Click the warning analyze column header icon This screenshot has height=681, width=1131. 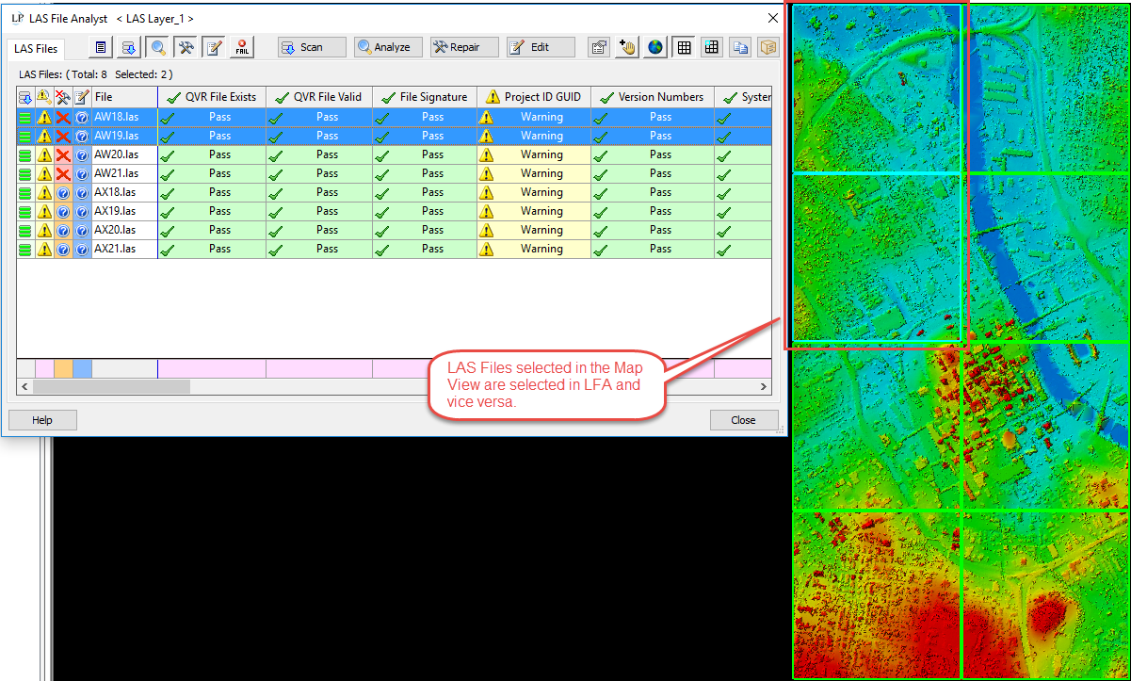coord(44,97)
